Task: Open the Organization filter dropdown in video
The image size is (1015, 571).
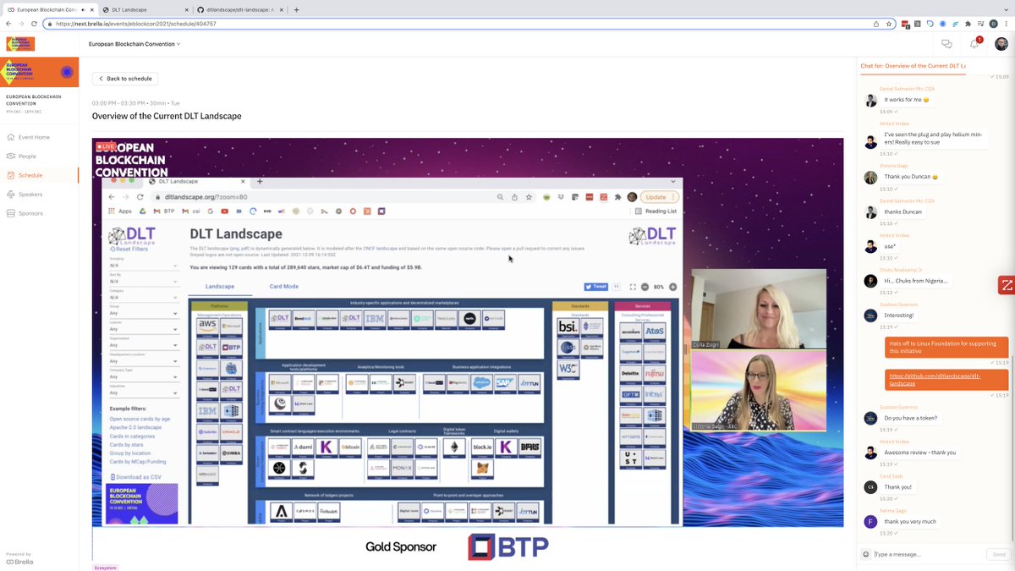Action: [144, 345]
